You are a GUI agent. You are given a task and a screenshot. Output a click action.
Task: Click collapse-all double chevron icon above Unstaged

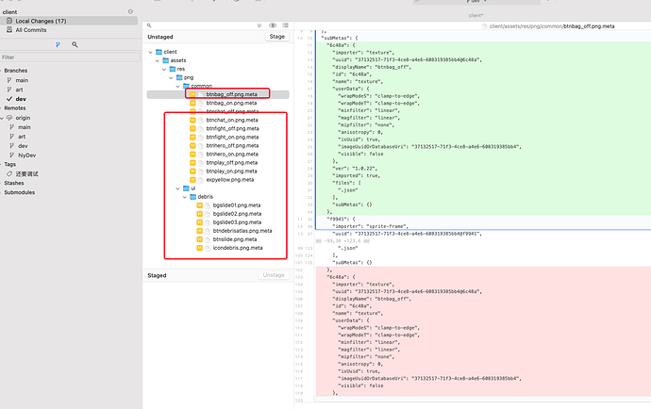[259, 25]
